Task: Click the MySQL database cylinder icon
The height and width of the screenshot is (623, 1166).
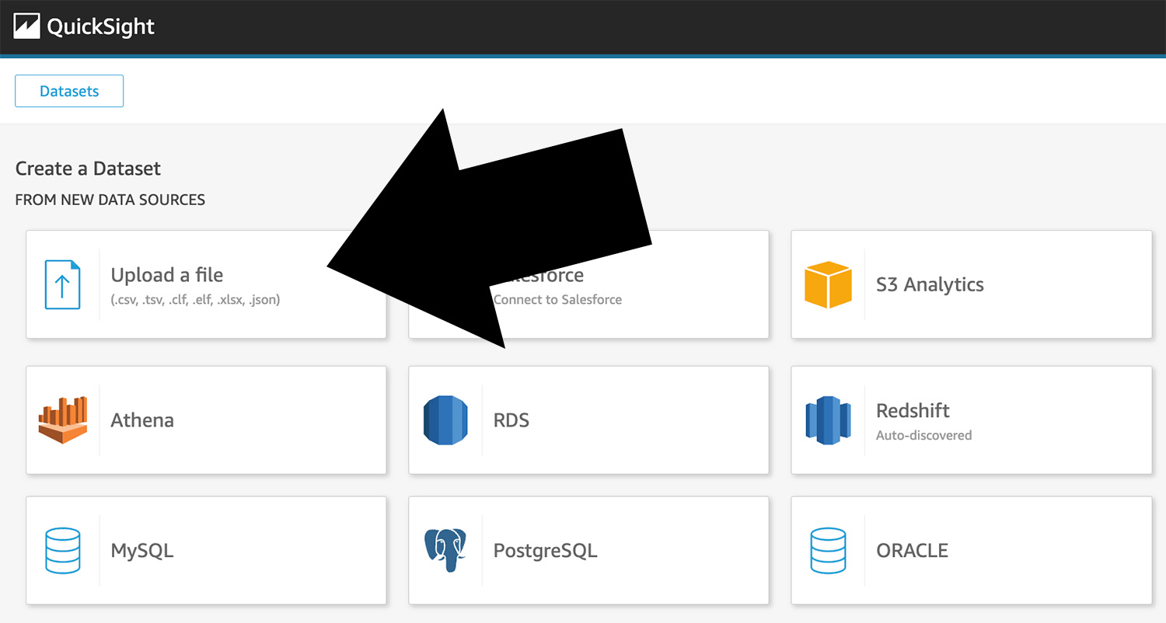Action: click(62, 551)
